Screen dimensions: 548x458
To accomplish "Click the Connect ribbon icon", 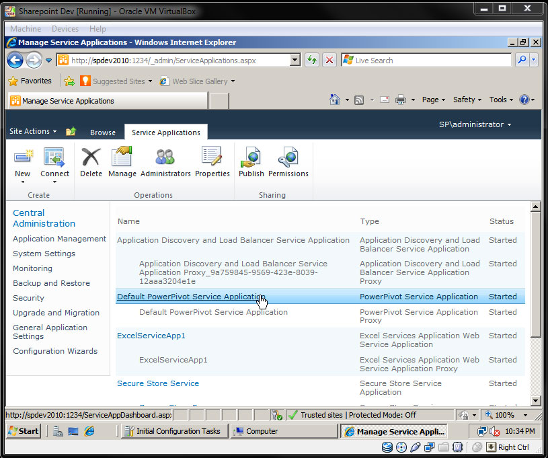I will tap(54, 157).
